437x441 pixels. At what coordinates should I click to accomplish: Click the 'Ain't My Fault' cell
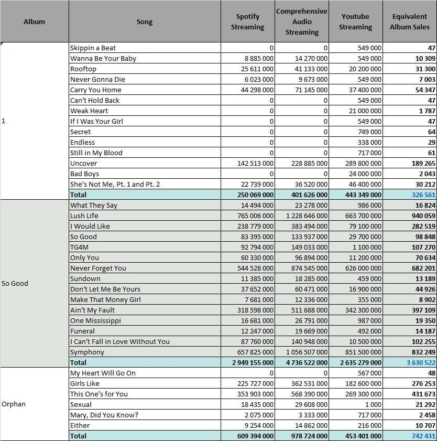pyautogui.click(x=145, y=310)
